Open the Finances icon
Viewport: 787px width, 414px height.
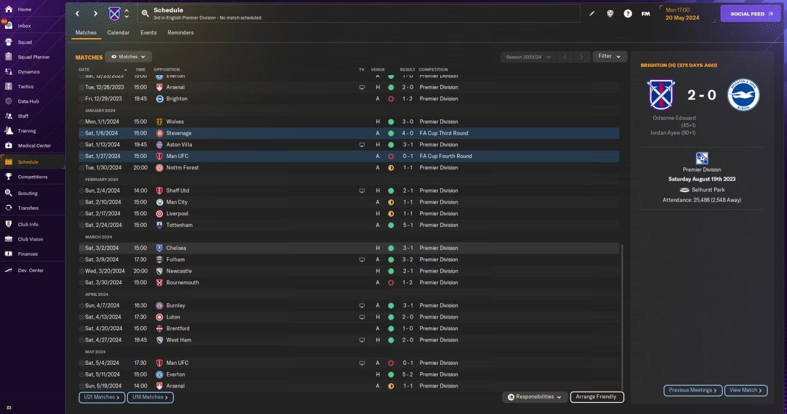[x=9, y=254]
